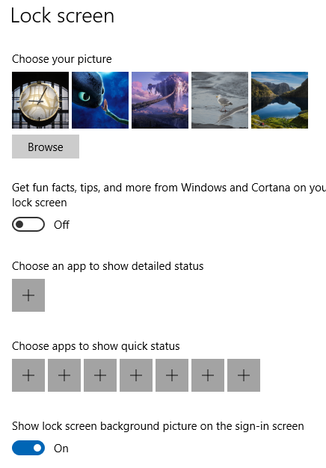
Task: Click the fourth quick status plus tile
Action: point(136,375)
